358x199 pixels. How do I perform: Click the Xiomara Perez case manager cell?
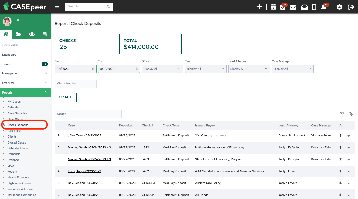[x=321, y=135]
